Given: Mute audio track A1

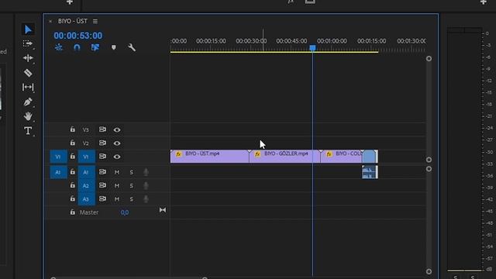Looking at the screenshot, I should [117, 172].
